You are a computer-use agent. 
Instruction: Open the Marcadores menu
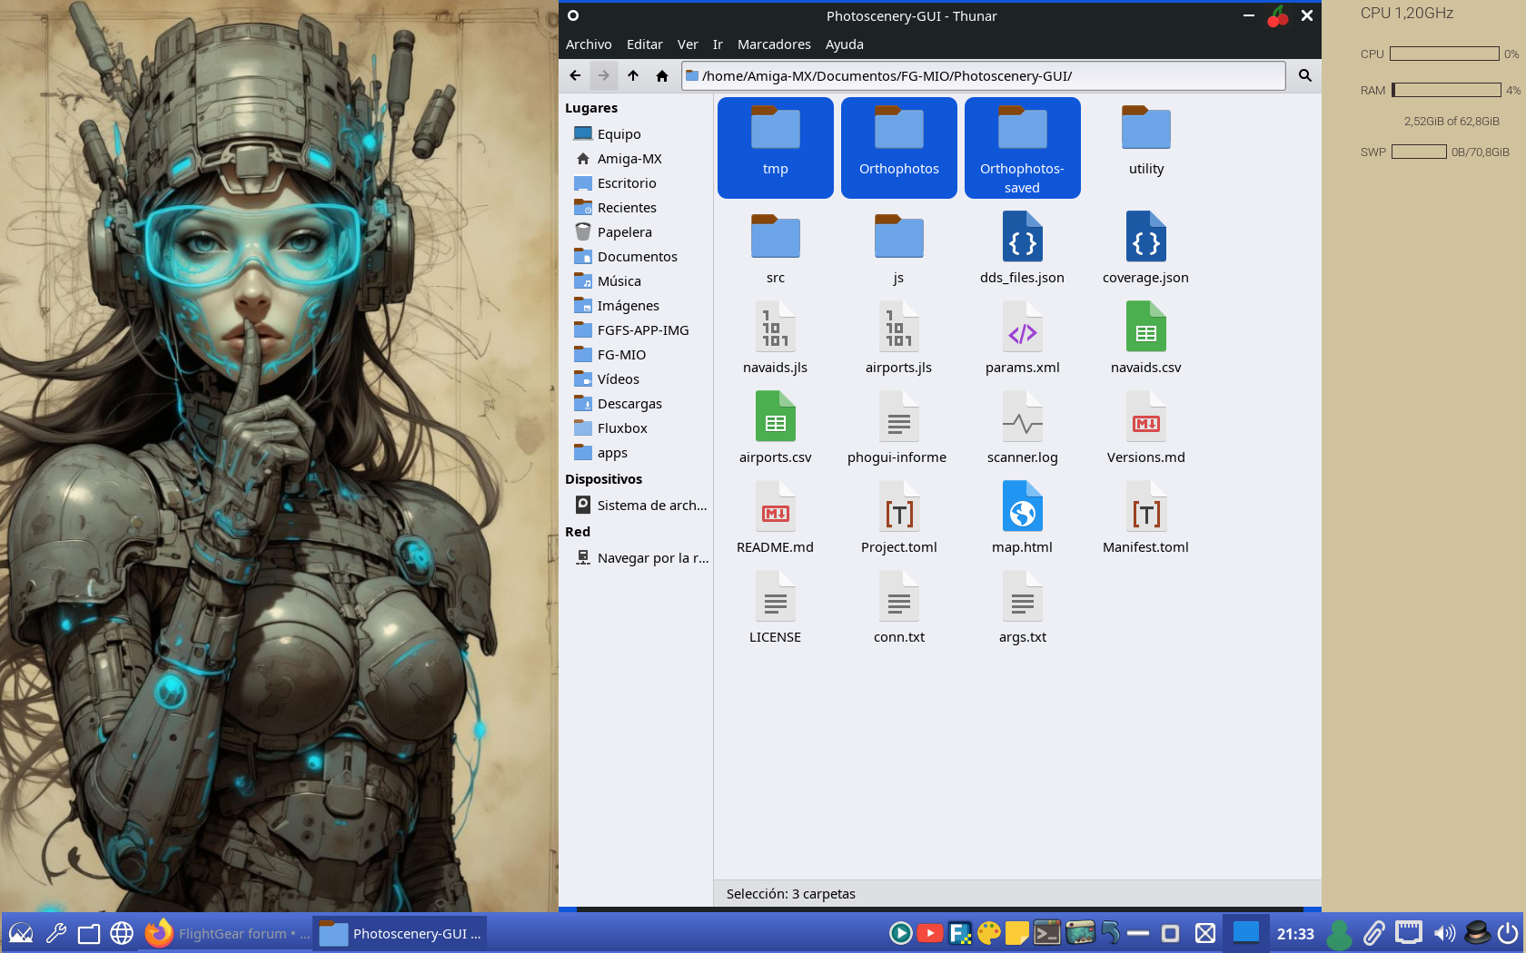click(x=774, y=44)
